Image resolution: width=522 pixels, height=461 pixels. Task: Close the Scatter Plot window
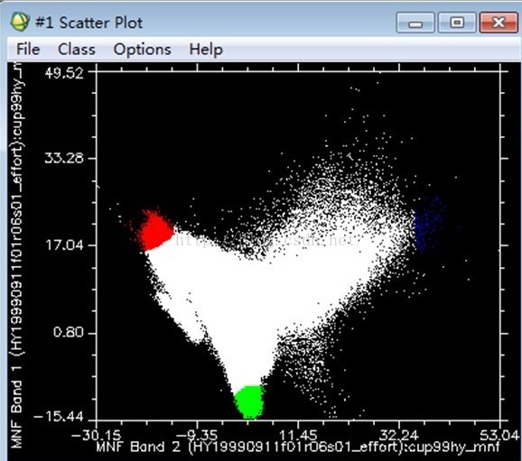tap(499, 23)
